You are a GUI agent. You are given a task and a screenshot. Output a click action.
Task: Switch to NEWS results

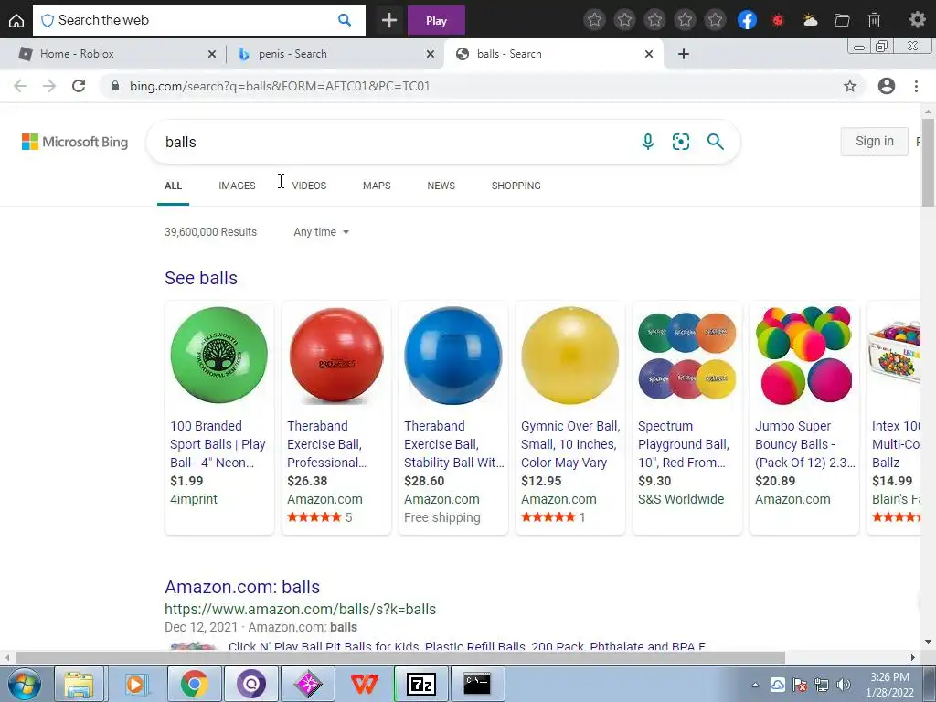pyautogui.click(x=441, y=186)
